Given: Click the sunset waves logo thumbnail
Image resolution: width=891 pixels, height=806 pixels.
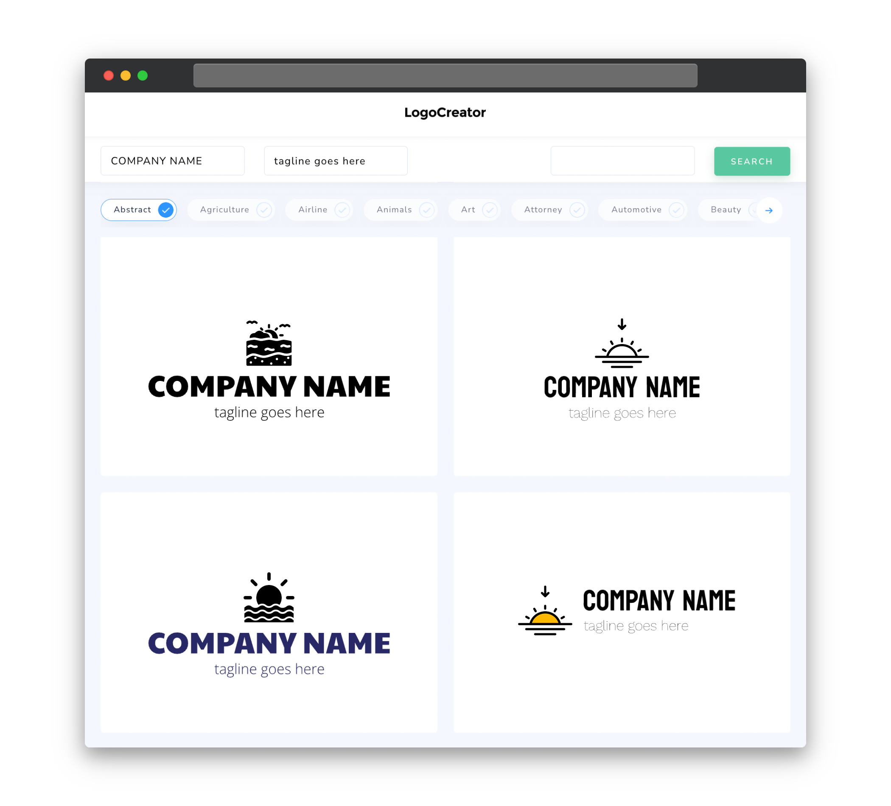Looking at the screenshot, I should 269,613.
